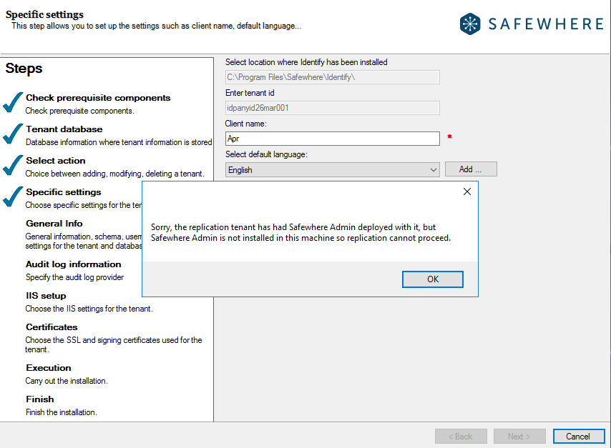The image size is (611, 448).
Task: Click the checkmark beside Select action
Action: [13, 166]
